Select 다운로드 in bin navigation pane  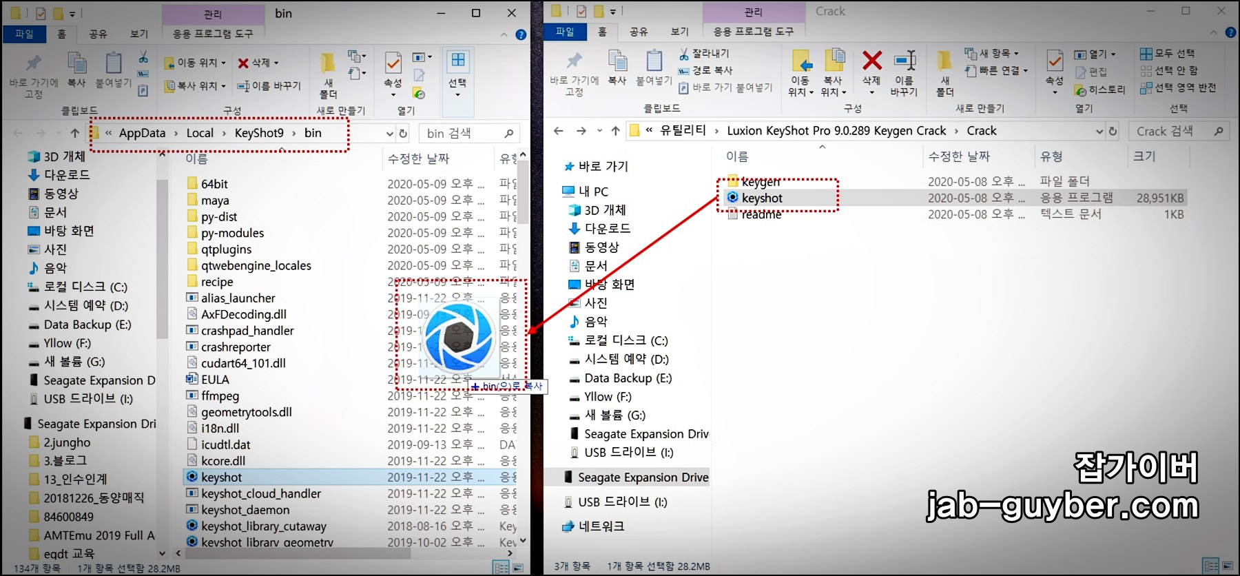point(67,175)
